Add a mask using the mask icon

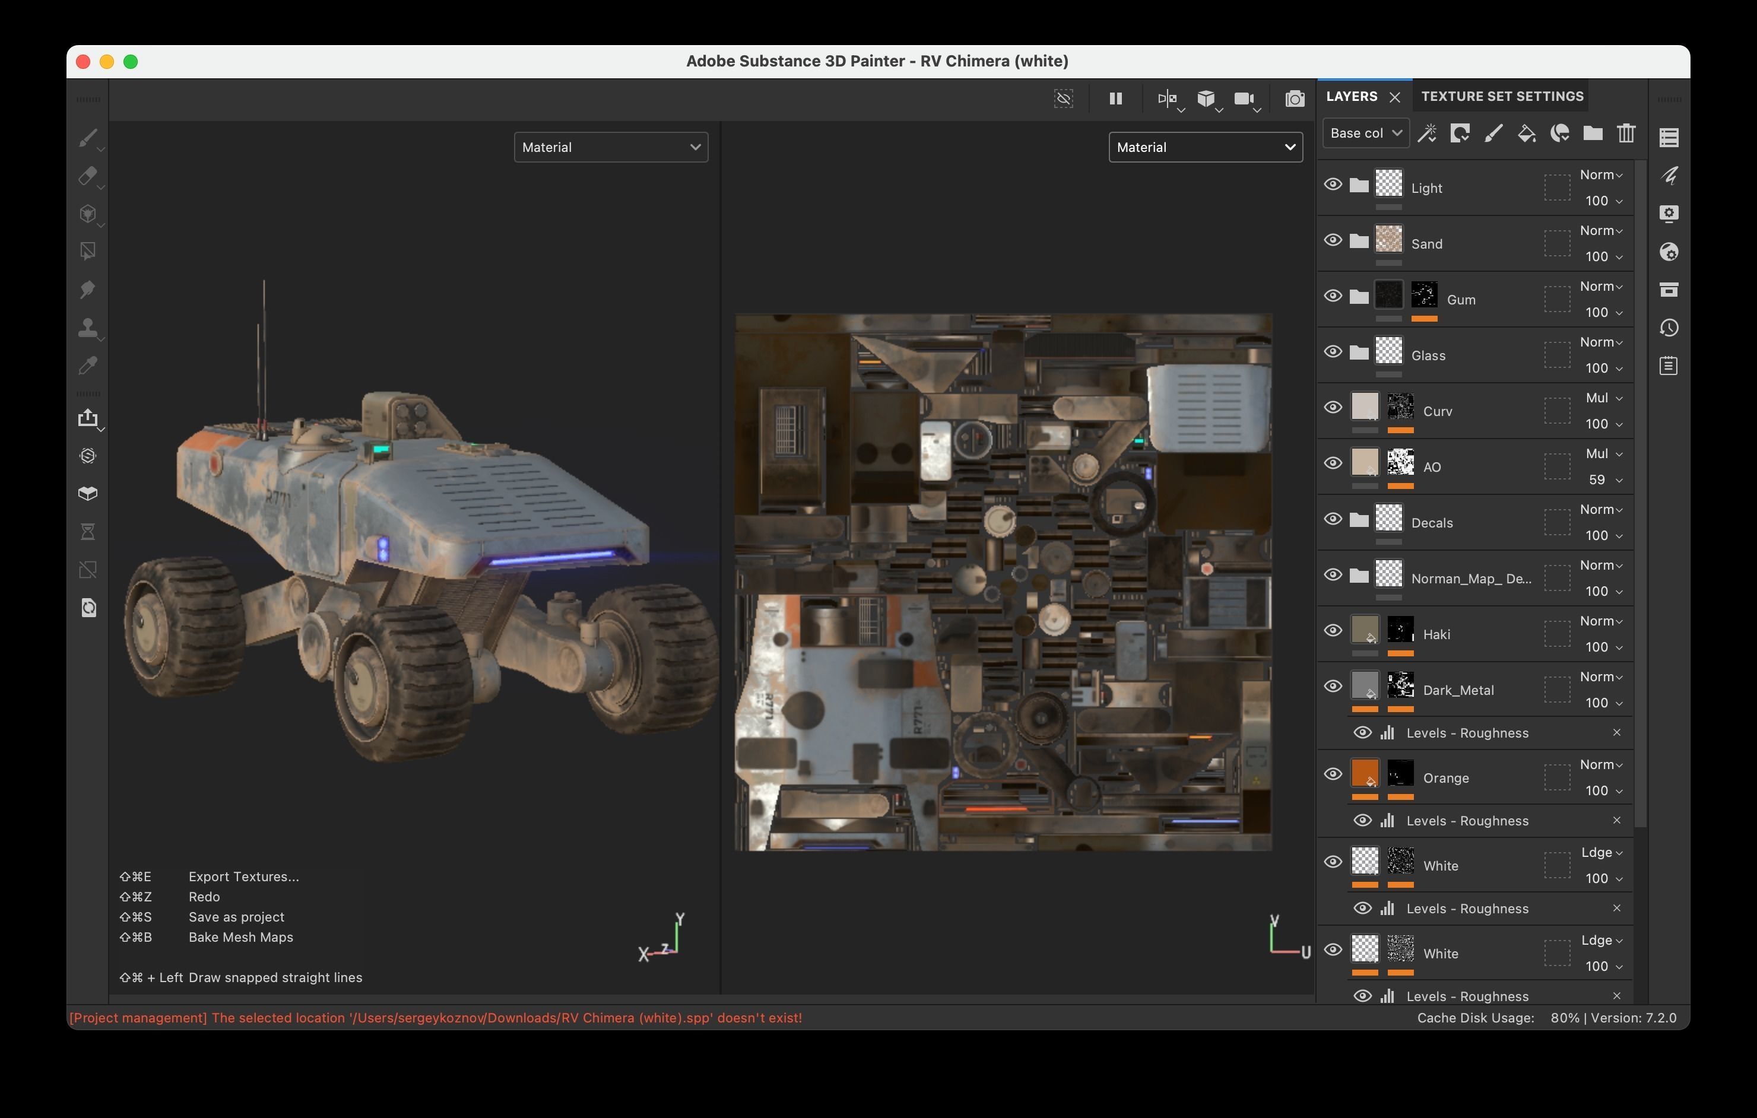coord(1459,133)
